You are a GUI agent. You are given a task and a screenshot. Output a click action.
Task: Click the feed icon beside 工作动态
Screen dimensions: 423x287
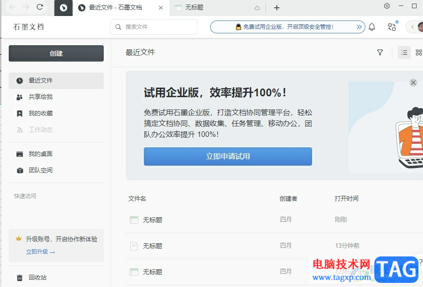tap(20, 130)
